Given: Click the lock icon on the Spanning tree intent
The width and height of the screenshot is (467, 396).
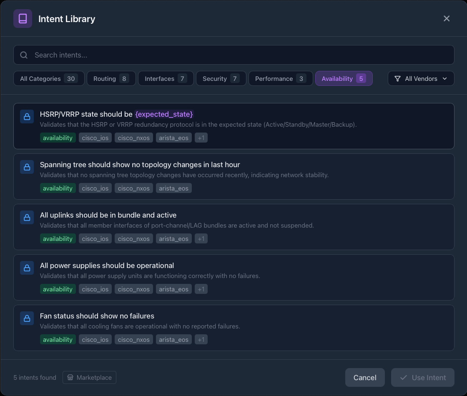Looking at the screenshot, I should [x=27, y=167].
